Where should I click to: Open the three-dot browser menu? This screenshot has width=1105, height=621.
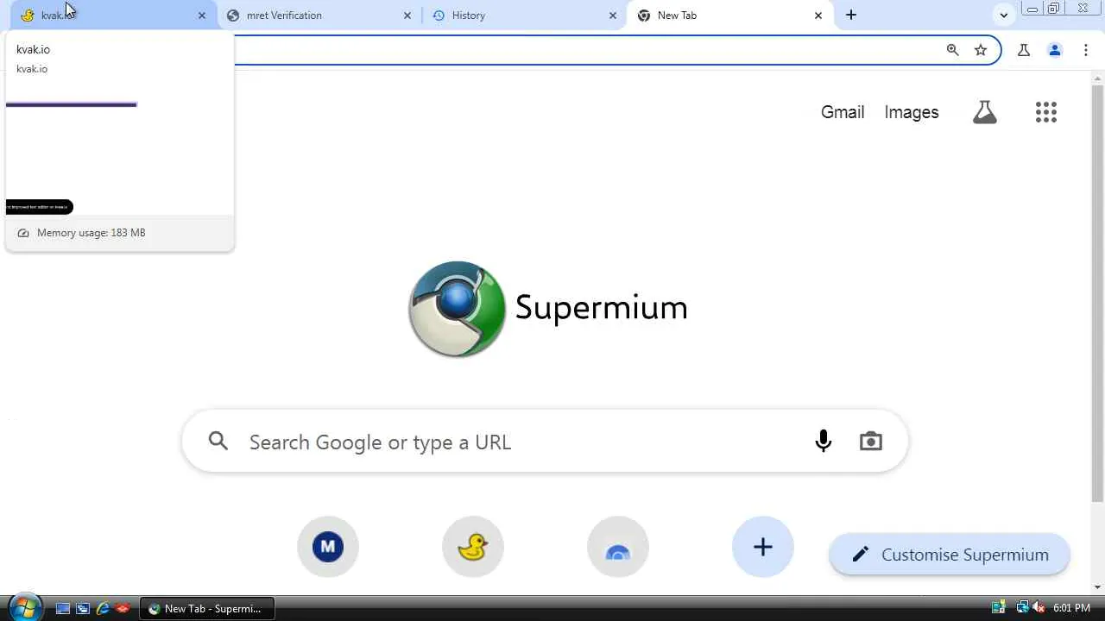tap(1086, 50)
